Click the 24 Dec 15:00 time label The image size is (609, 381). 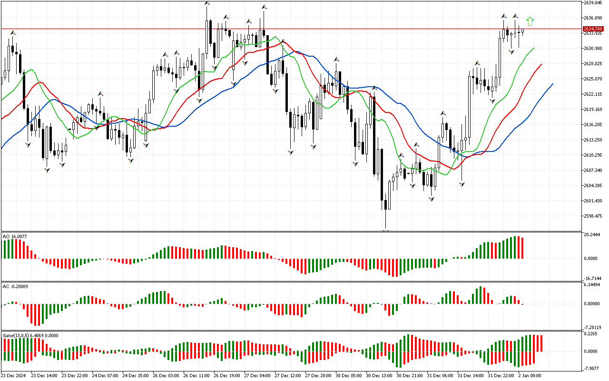[x=136, y=376]
